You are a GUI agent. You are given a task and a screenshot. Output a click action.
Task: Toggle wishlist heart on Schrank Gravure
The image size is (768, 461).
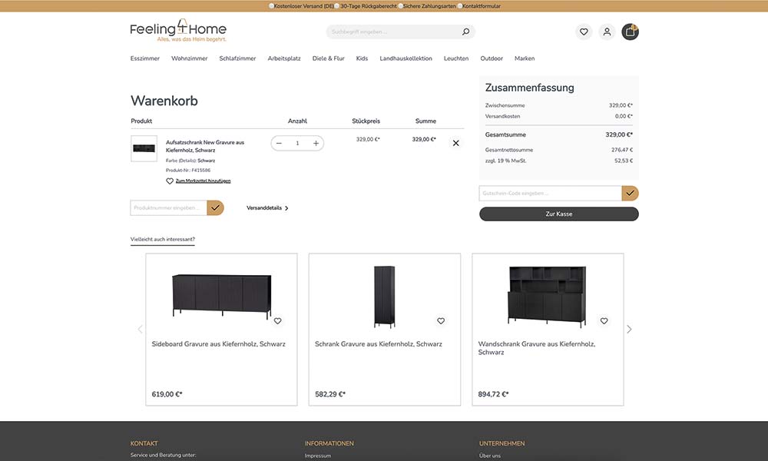(441, 321)
